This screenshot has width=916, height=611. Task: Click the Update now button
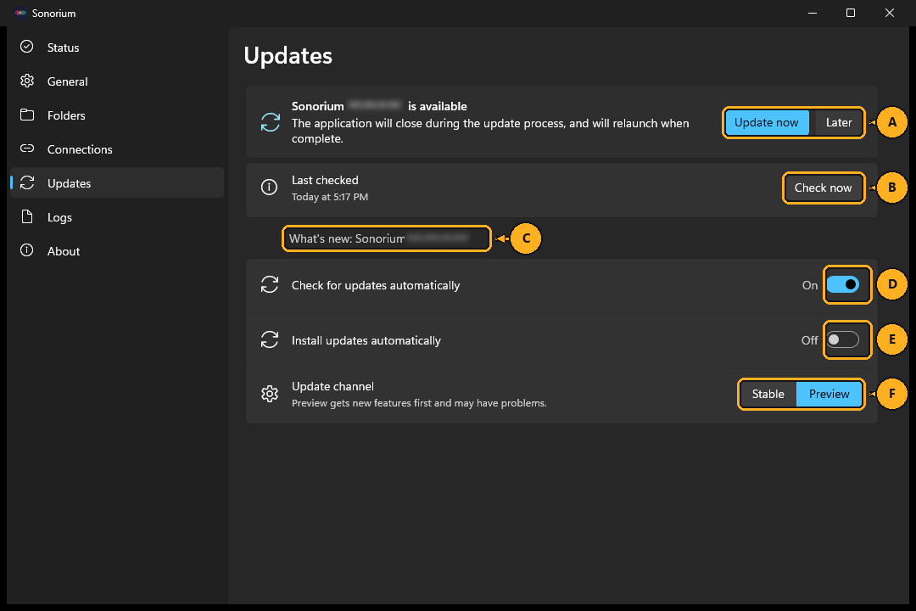(x=767, y=123)
